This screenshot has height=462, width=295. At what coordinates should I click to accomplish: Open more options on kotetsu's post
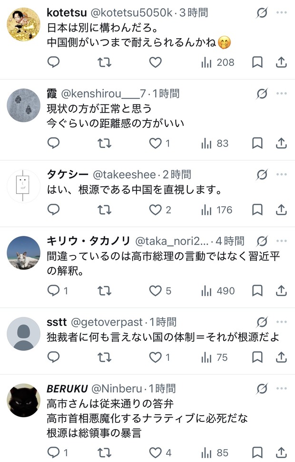[x=282, y=12]
